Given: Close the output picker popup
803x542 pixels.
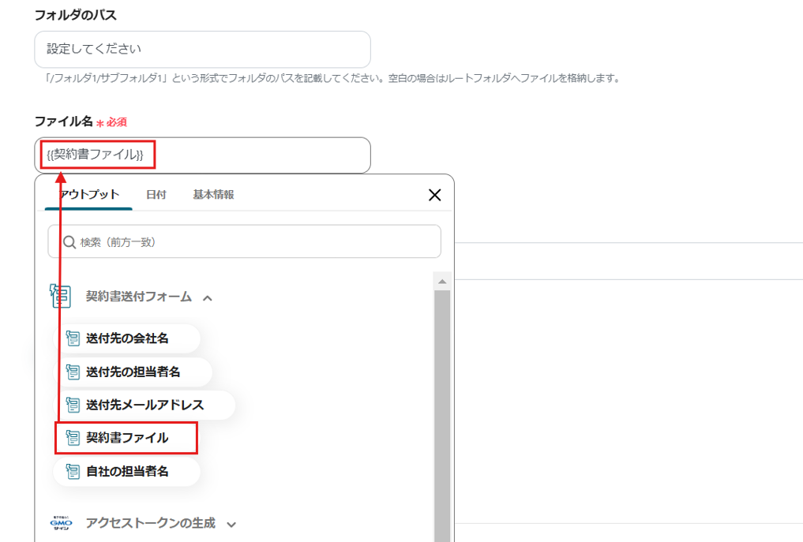Looking at the screenshot, I should tap(434, 194).
